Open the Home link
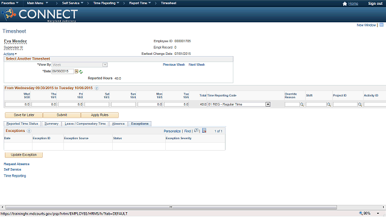Image resolution: width=386 pixels, height=217 pixels. (353, 4)
